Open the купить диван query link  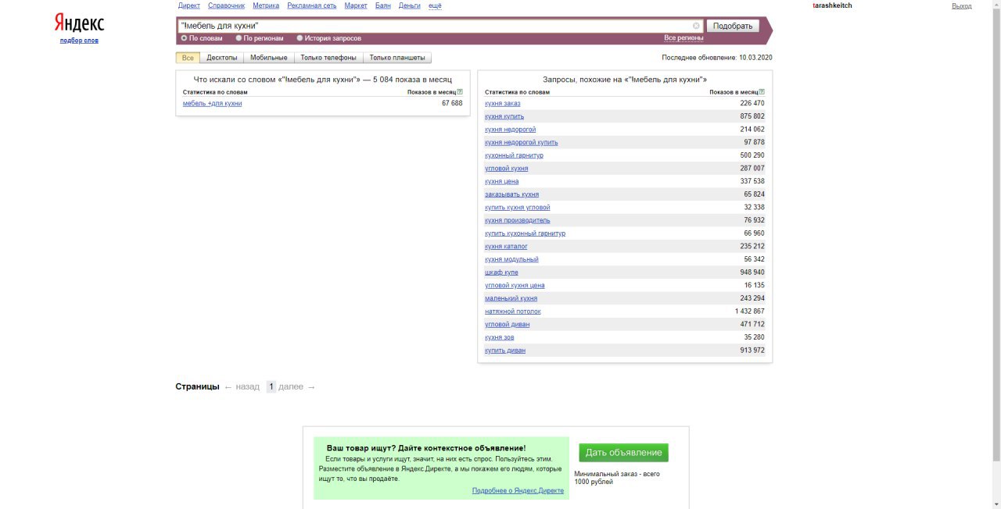505,351
